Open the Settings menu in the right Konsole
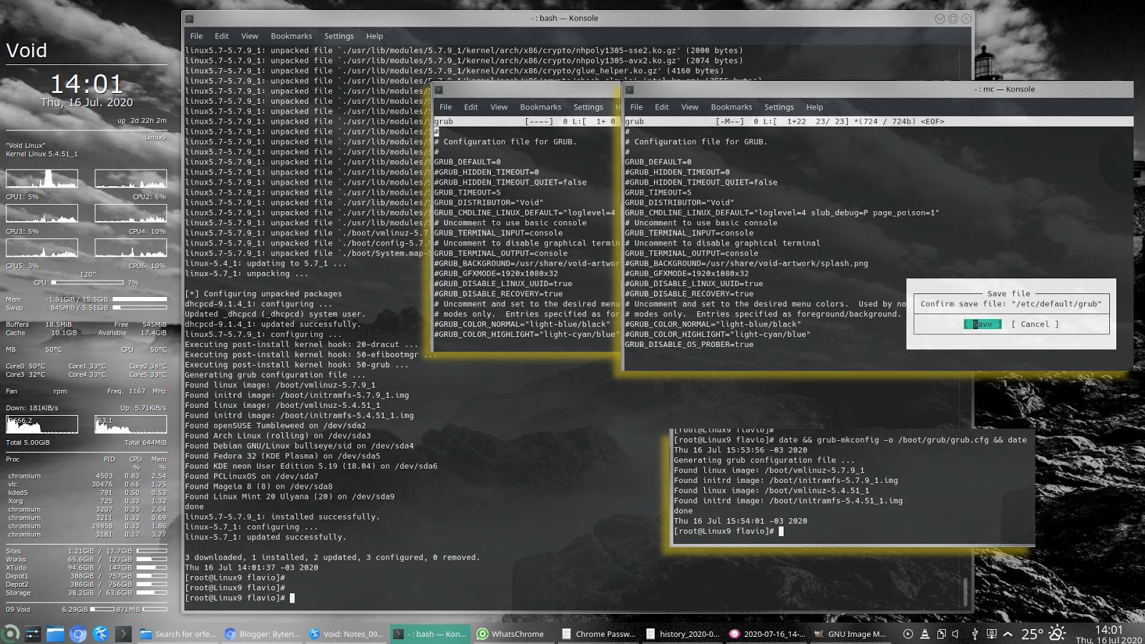 (779, 107)
